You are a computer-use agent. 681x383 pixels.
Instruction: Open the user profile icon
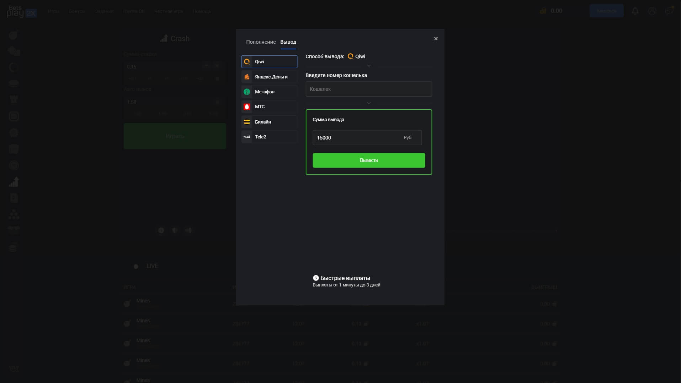tap(652, 11)
